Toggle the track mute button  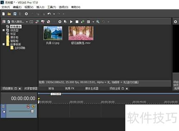(x=28, y=106)
